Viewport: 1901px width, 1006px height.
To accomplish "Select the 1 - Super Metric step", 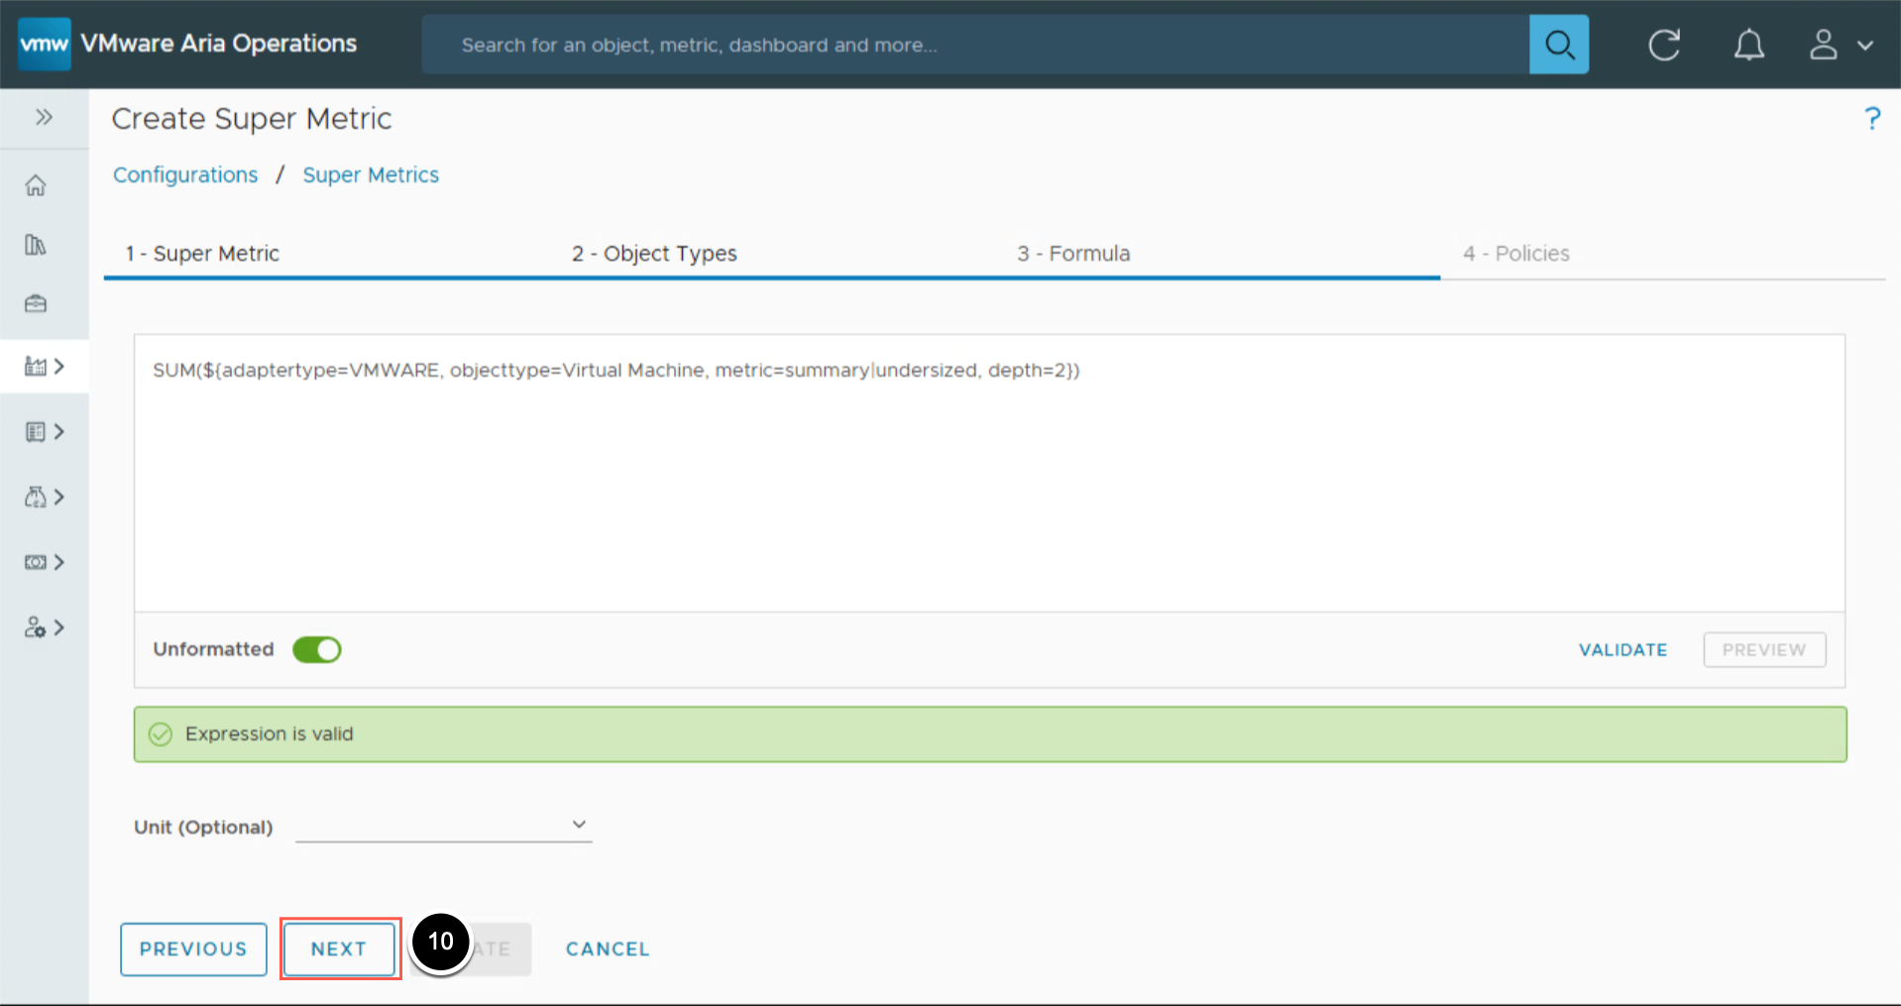I will 202,254.
